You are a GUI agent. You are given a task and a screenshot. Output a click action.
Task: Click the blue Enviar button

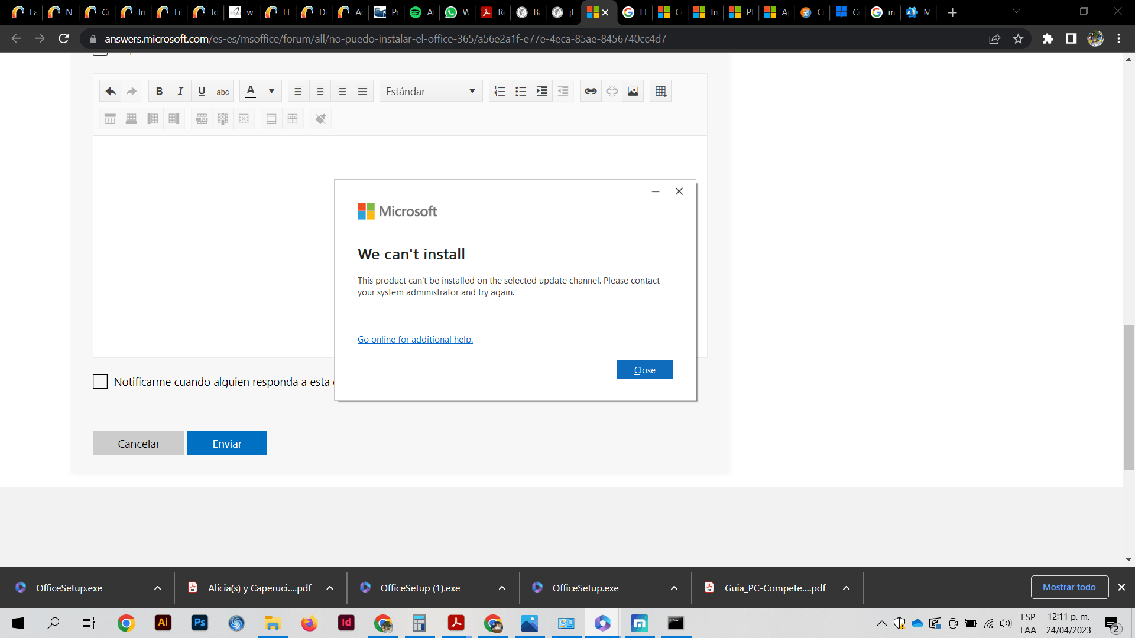coord(227,444)
